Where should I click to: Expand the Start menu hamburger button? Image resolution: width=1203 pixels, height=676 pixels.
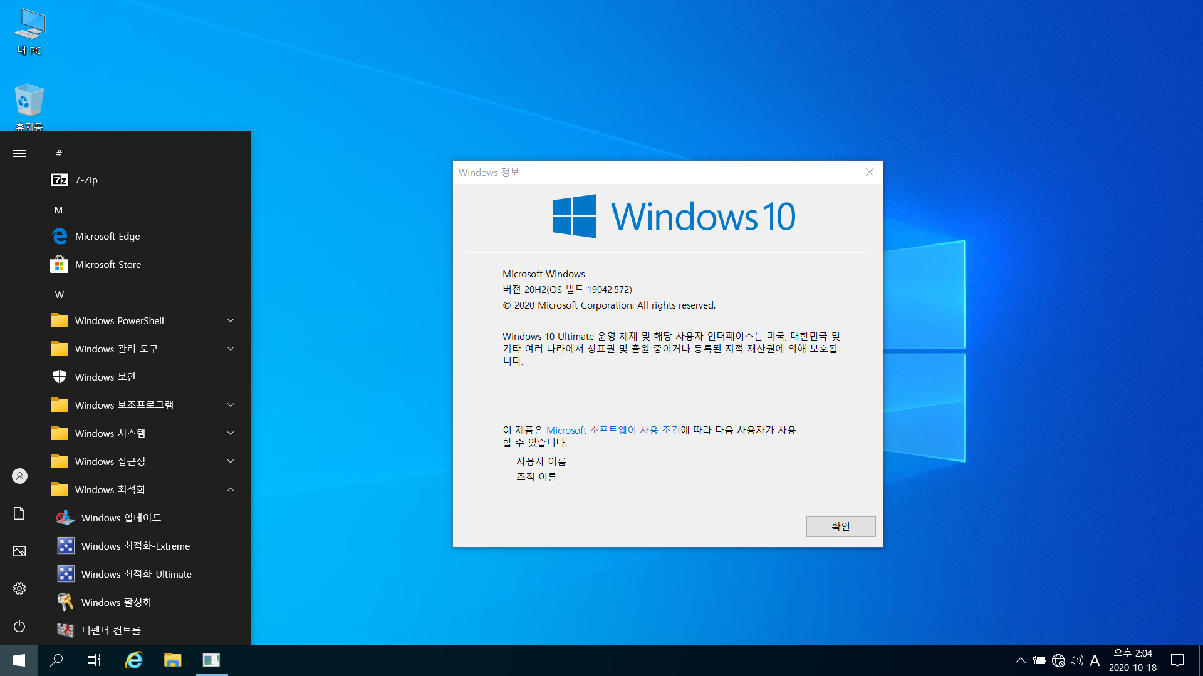(19, 154)
